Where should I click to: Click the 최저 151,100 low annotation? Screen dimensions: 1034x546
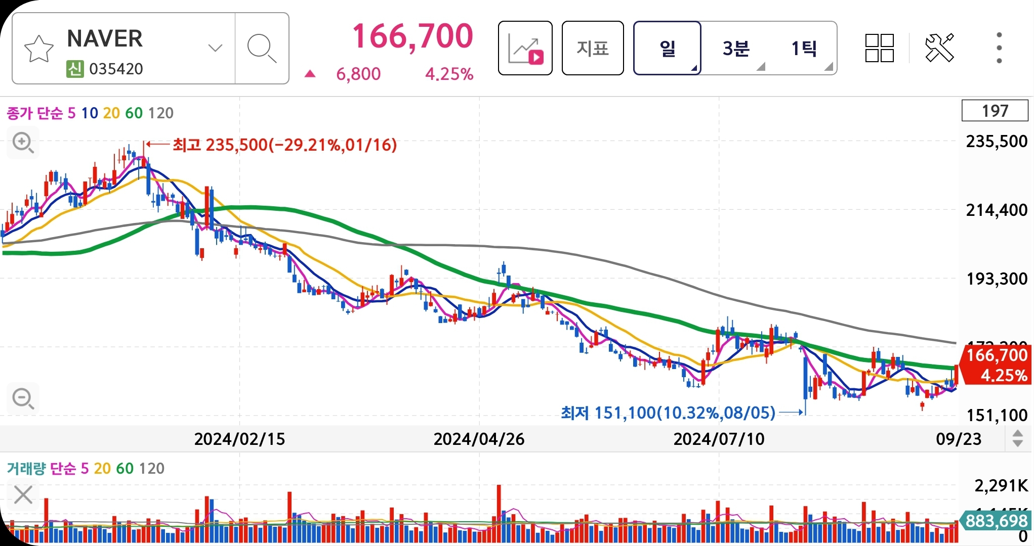668,413
